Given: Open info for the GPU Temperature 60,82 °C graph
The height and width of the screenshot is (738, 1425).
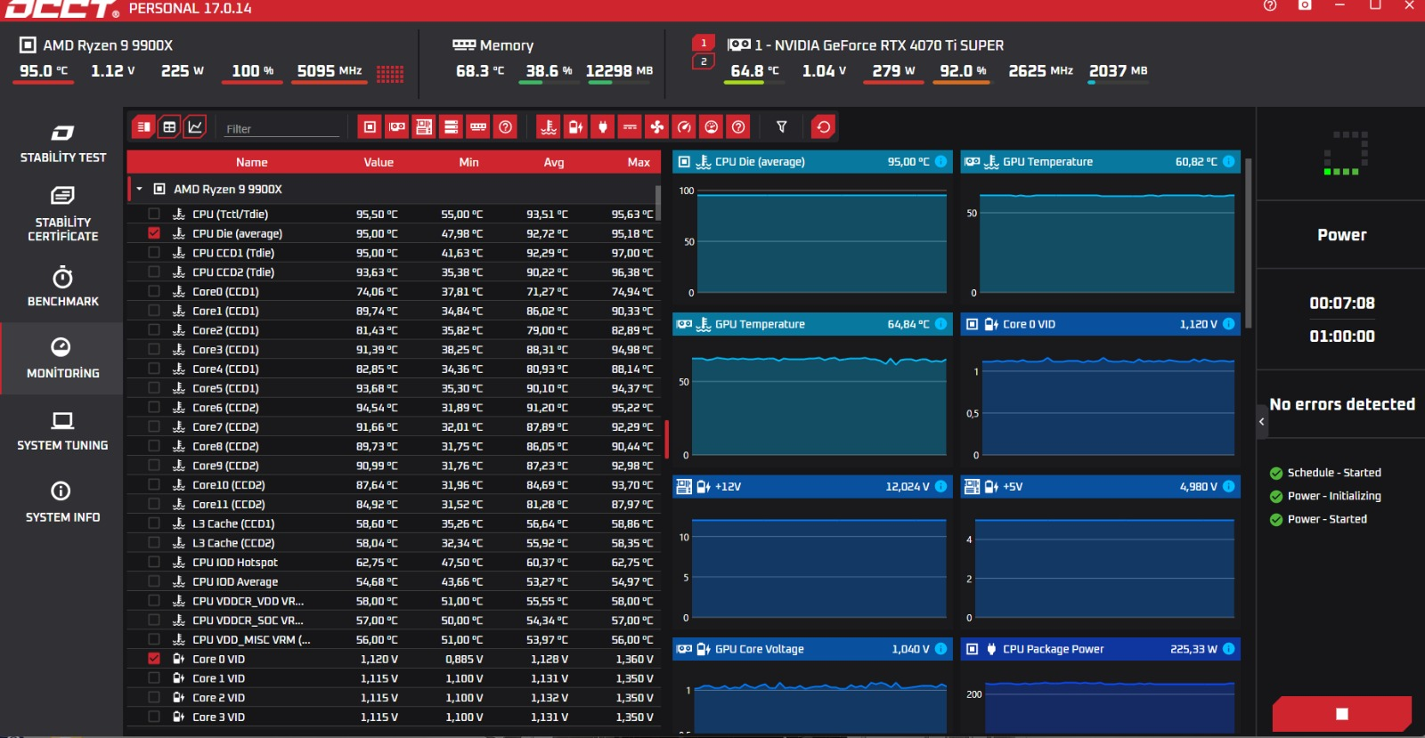Looking at the screenshot, I should point(1229,161).
